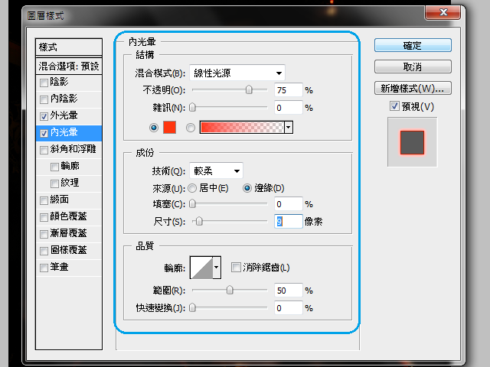Click the 不透明 value field showing 75

point(289,90)
